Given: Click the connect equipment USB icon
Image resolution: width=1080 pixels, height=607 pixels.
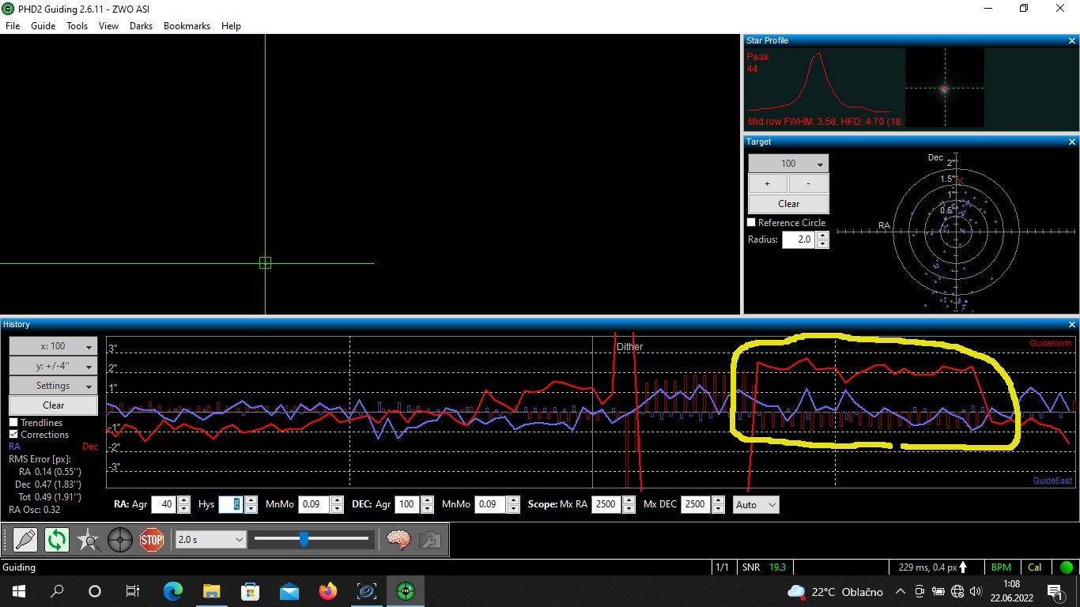Looking at the screenshot, I should (25, 540).
